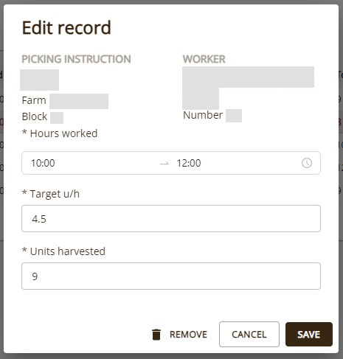
Task: Focus the Target u/h input showing 4.5
Action: 171,218
